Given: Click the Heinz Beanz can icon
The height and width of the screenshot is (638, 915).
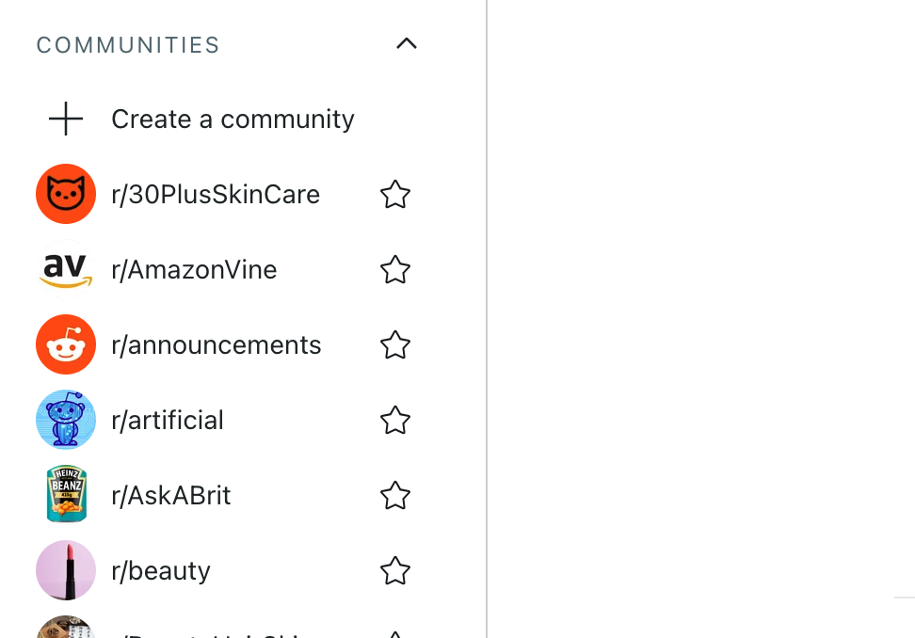Looking at the screenshot, I should click(x=66, y=495).
